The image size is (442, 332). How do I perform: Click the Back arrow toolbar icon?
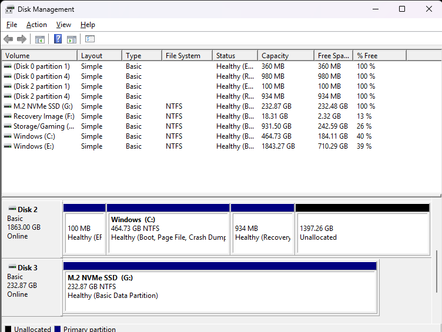click(x=8, y=39)
